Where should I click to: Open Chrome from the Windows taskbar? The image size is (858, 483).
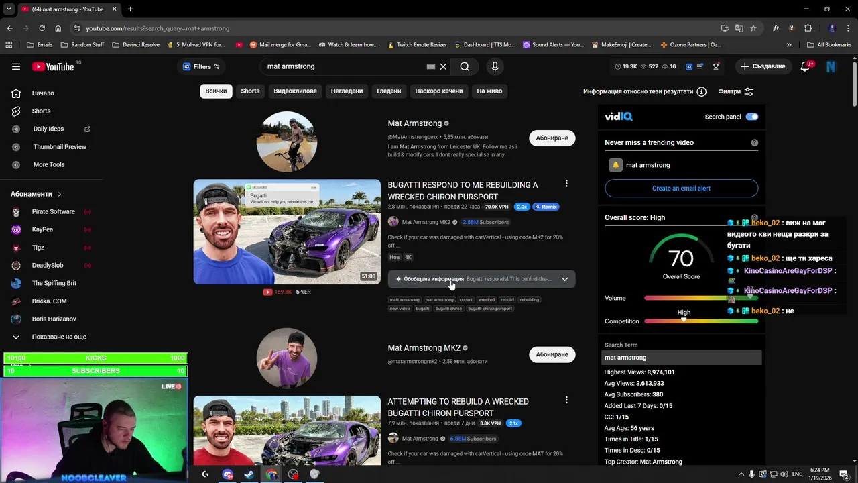click(x=271, y=474)
